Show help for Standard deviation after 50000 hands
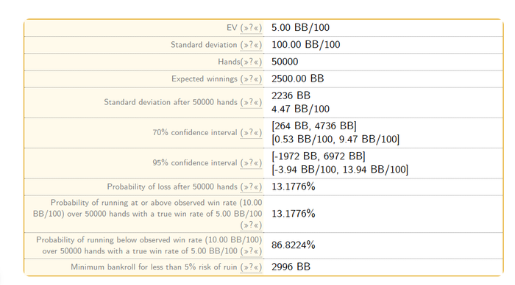515x285 pixels. [251, 102]
